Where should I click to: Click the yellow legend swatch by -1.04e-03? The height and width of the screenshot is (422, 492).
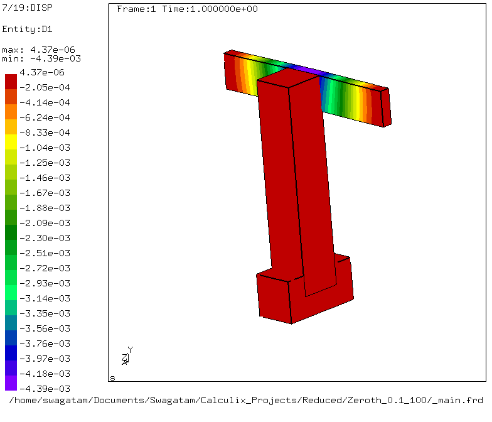[11, 142]
